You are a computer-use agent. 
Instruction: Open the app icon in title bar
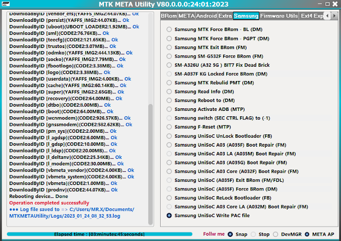[x=5, y=4]
